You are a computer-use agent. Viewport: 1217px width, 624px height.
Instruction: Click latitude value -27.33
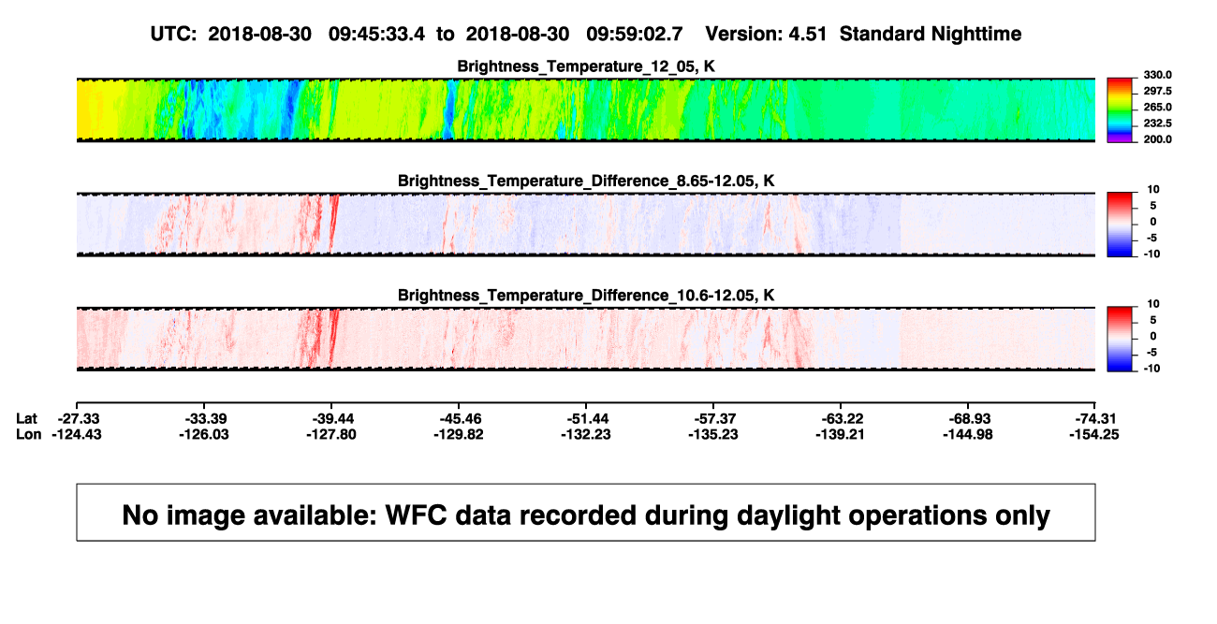coord(78,418)
